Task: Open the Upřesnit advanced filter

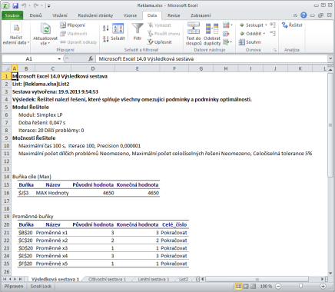Action: pyautogui.click(x=160, y=42)
